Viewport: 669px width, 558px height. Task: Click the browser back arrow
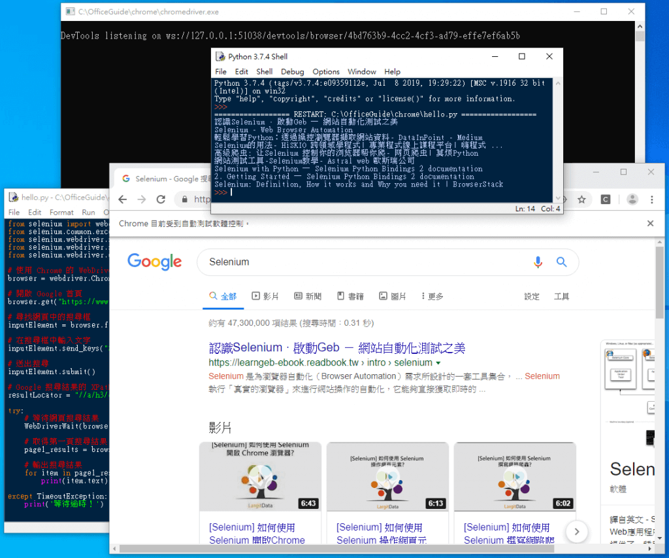(x=122, y=200)
